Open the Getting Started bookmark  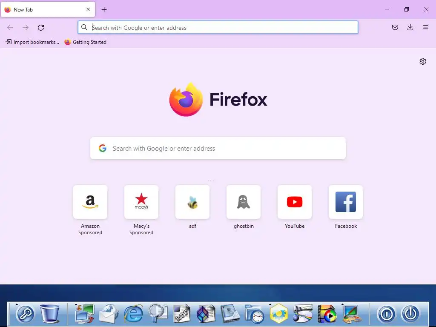click(x=85, y=42)
